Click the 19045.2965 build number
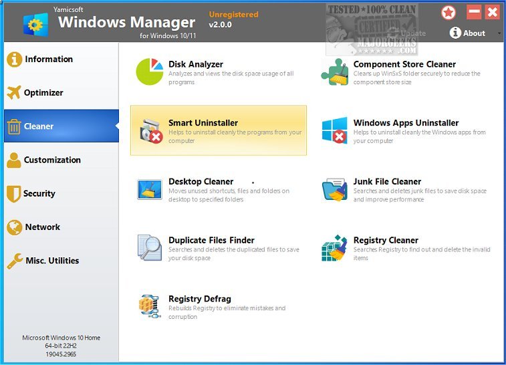 click(61, 354)
